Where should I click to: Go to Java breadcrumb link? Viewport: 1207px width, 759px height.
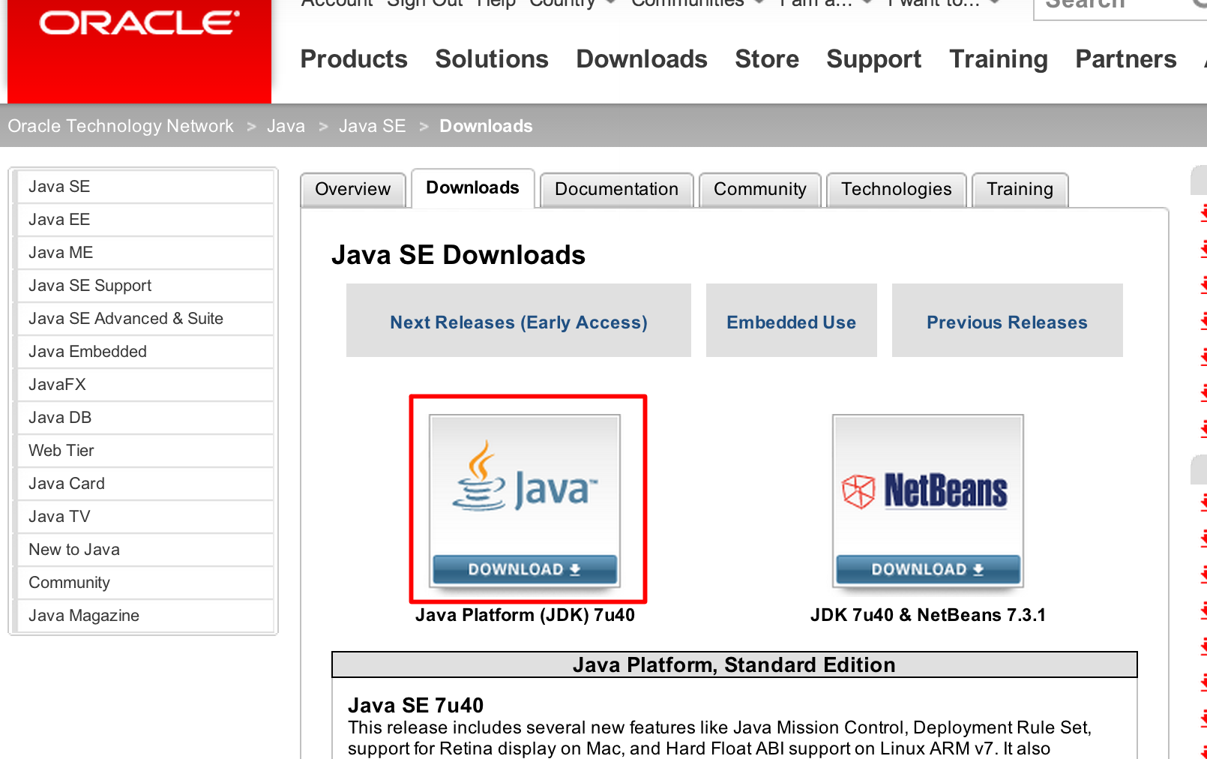coord(286,126)
